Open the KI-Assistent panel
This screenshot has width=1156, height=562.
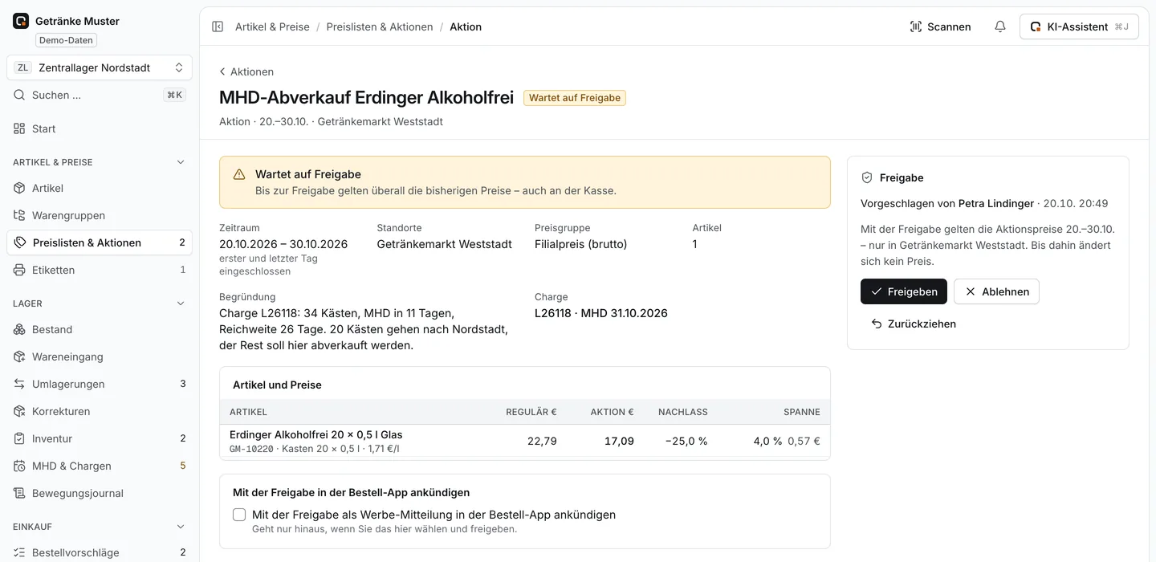coord(1079,26)
